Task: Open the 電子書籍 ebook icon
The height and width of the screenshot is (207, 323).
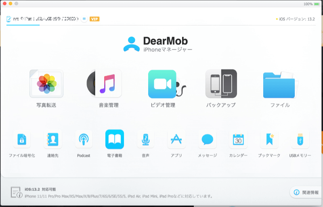Action: pos(115,139)
